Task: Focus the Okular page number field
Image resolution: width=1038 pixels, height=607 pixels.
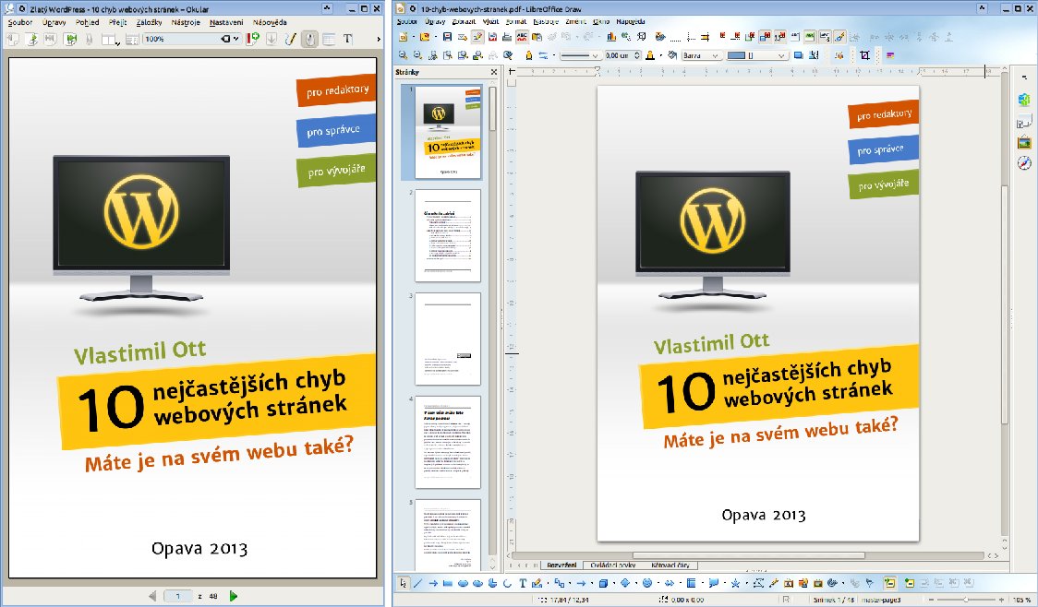Action: pos(177,596)
